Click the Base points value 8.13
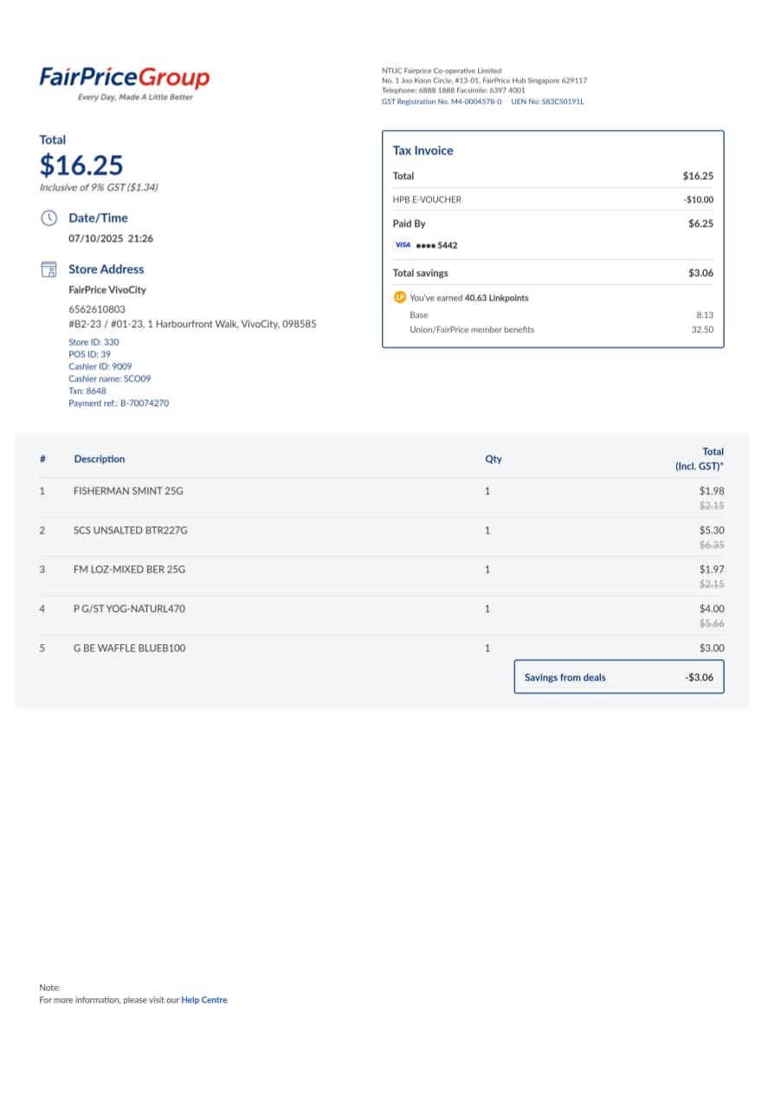 pyautogui.click(x=705, y=315)
